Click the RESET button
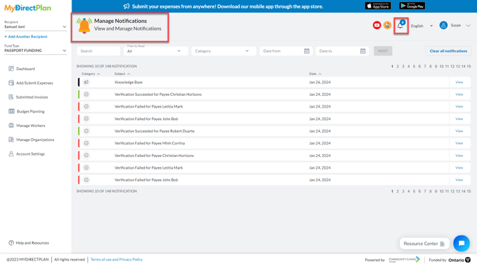The image size is (477, 266). 383,51
